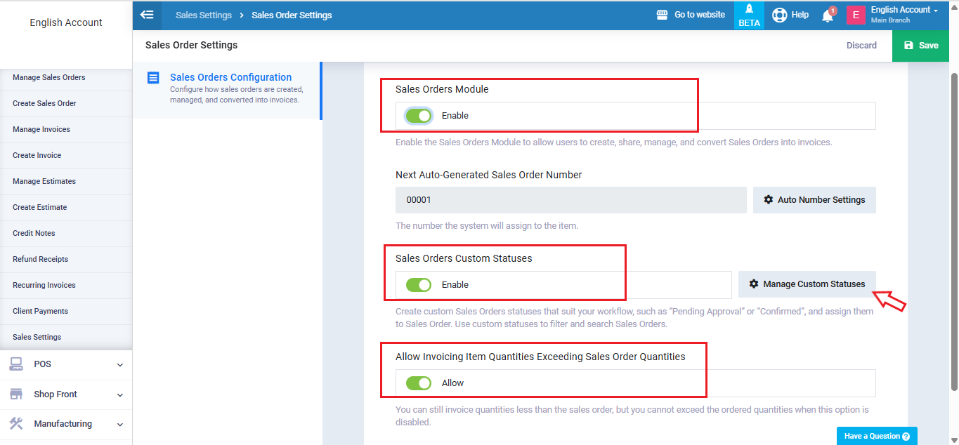This screenshot has height=445, width=959.
Task: Click the pink E account avatar
Action: (856, 15)
